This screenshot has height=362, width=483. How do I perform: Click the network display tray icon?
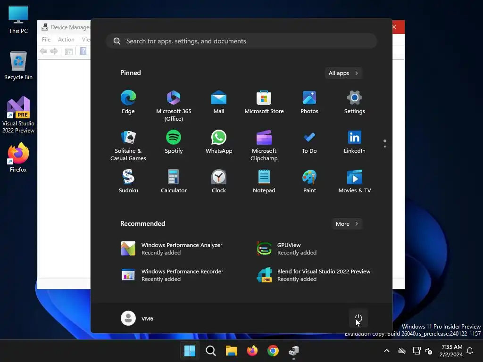(417, 351)
